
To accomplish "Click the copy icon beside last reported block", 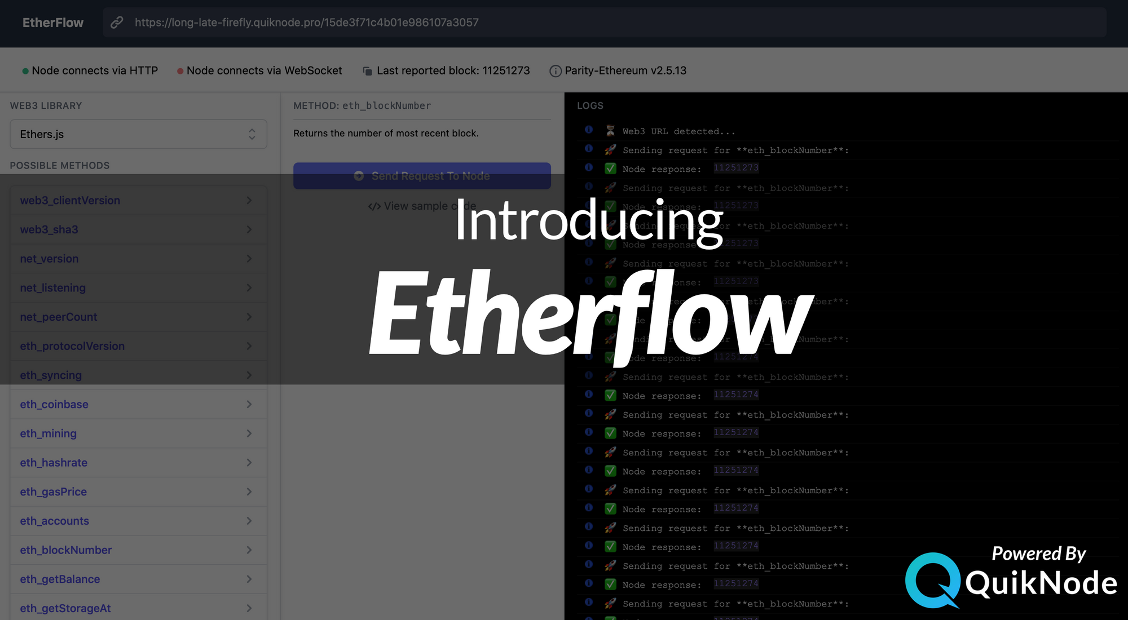I will [367, 70].
